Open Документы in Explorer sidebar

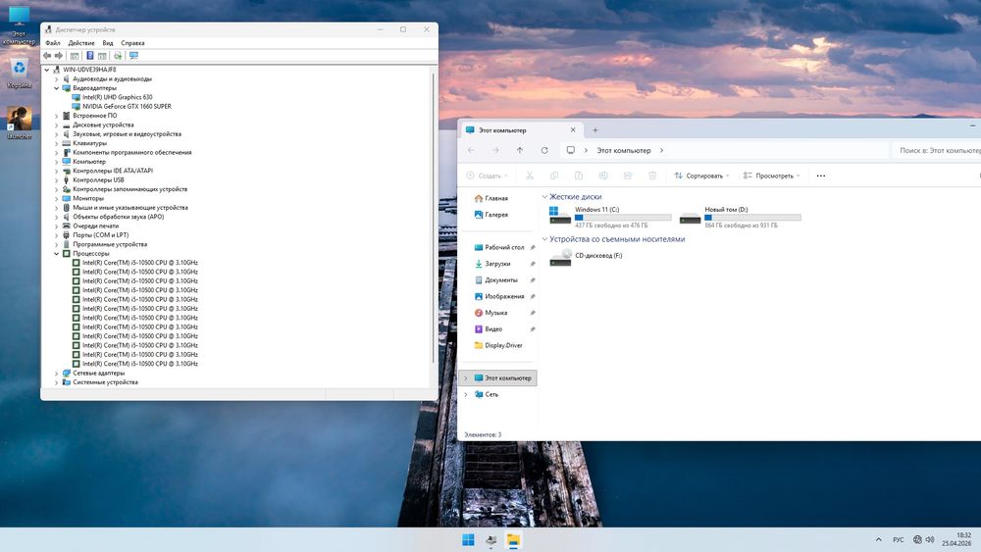501,280
